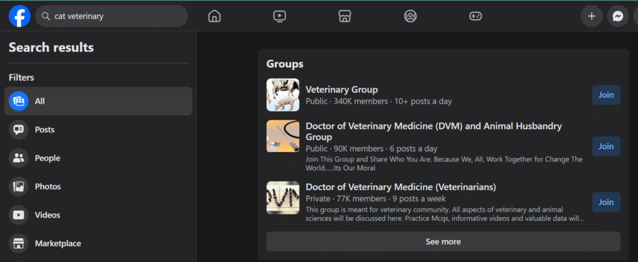638x262 pixels.
Task: Open the Watch video icon
Action: coord(280,16)
